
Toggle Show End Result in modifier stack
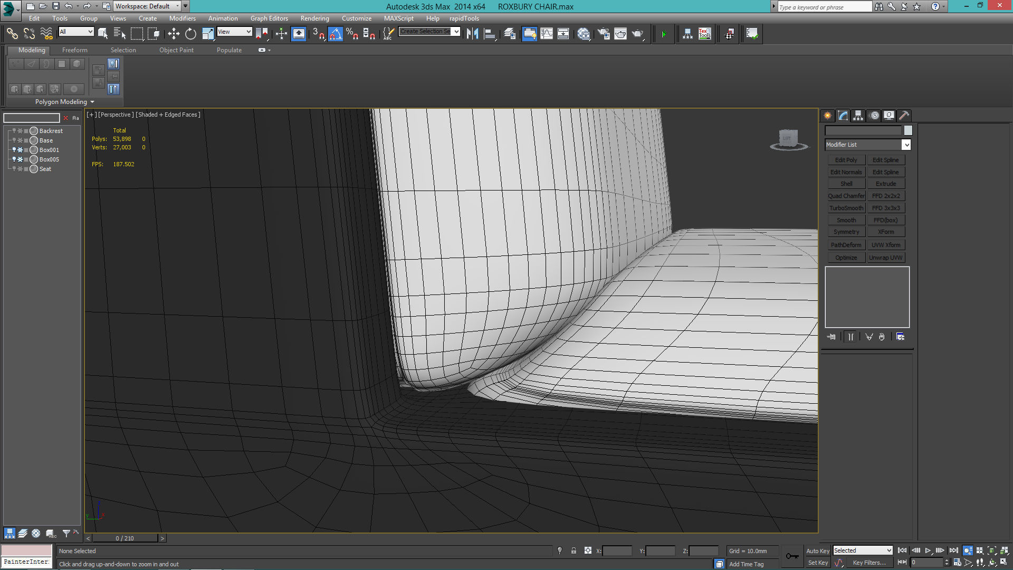[x=850, y=337]
